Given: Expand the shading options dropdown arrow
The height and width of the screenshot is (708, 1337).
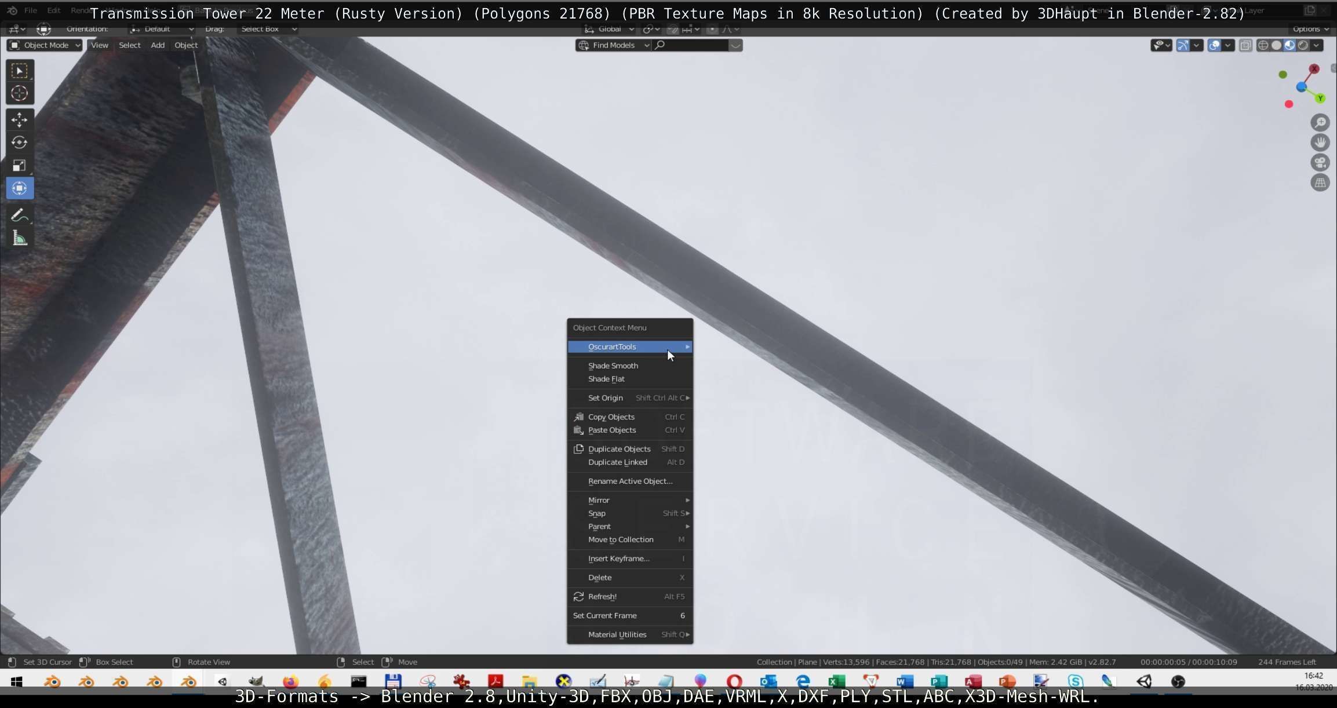Looking at the screenshot, I should click(x=1316, y=45).
